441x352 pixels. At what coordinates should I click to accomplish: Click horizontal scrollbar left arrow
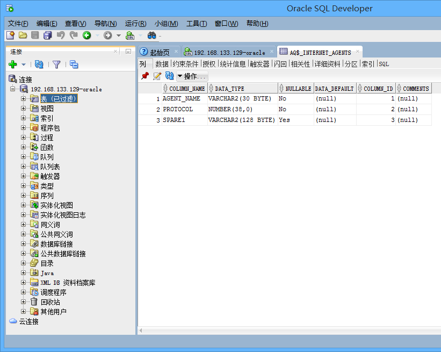(141, 331)
